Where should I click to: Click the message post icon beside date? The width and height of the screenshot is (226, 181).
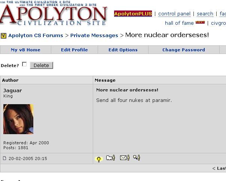(x=5, y=159)
